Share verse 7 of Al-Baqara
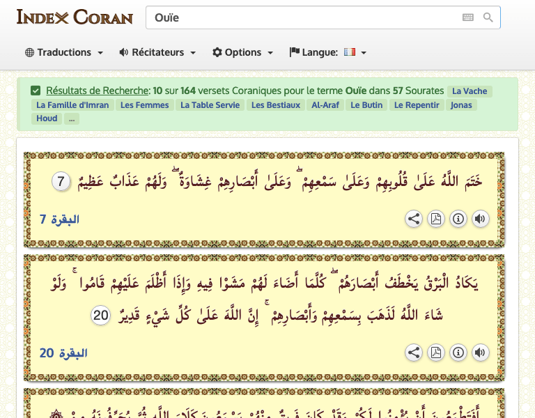The height and width of the screenshot is (418, 535). (414, 219)
